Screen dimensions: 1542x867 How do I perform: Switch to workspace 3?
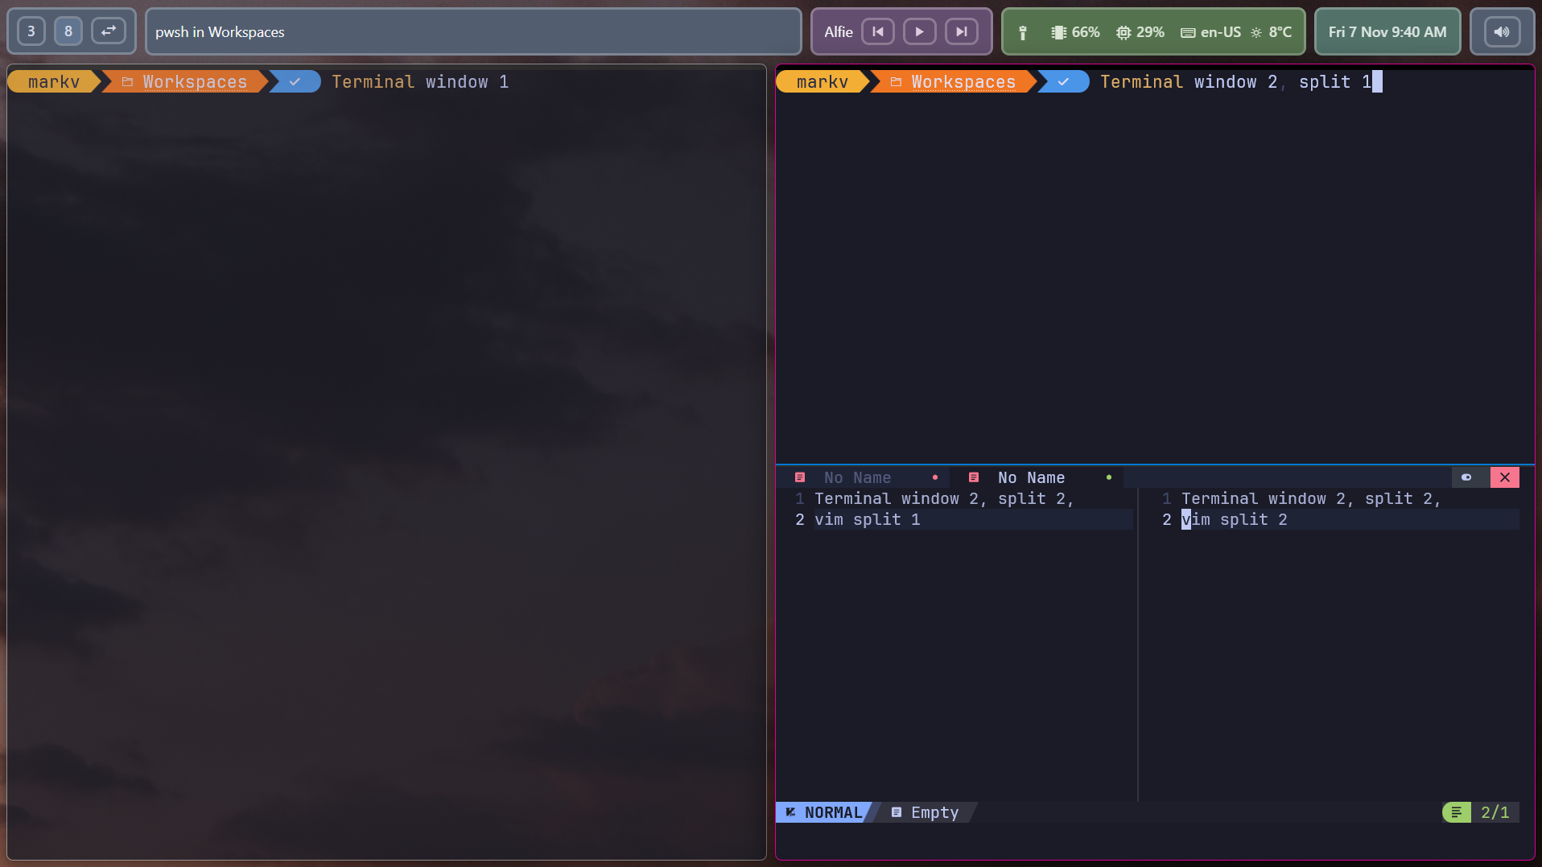31,31
